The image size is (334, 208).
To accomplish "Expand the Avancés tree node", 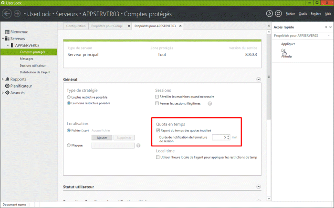I will coord(3,93).
